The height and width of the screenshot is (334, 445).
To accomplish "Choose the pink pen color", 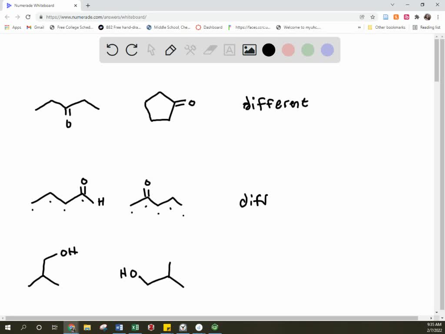I will pyautogui.click(x=288, y=50).
